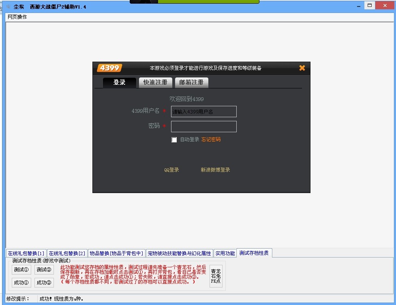The image size is (396, 305).
Task: Click the 青龙石兔PK点 button
Action: point(216,276)
